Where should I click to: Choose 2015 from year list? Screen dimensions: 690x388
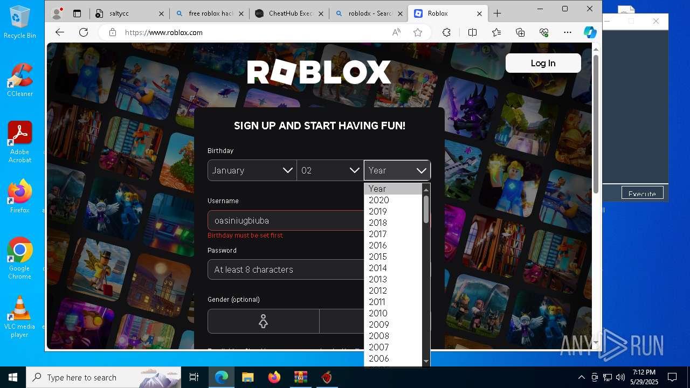(393, 257)
